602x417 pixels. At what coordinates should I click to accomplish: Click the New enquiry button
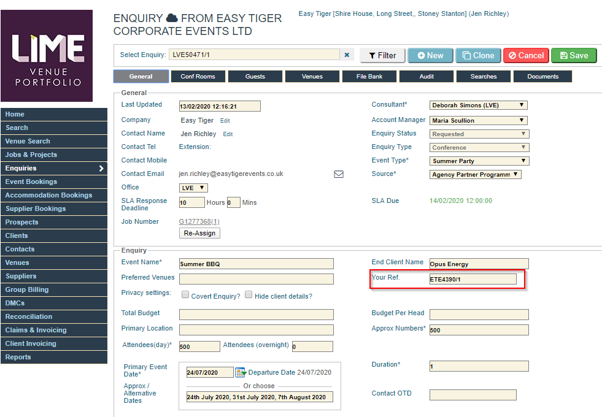[430, 56]
